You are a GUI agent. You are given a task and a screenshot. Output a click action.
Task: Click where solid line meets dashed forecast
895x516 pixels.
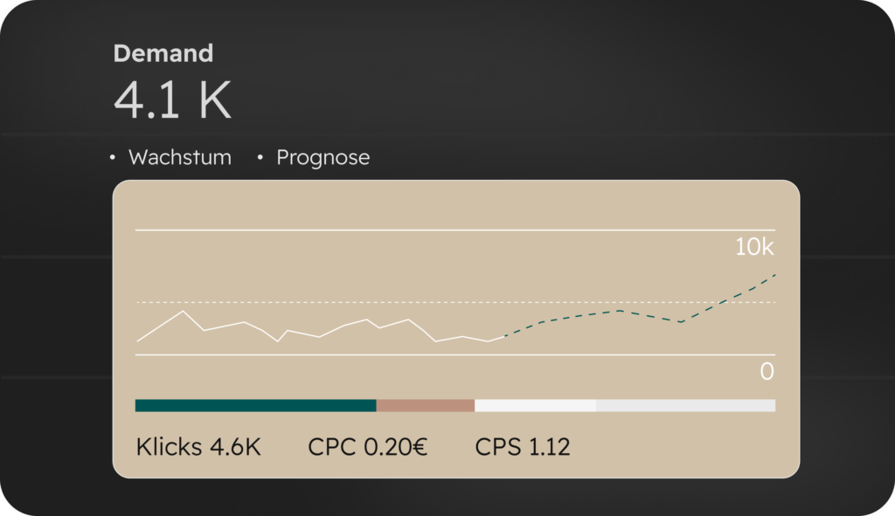[504, 336]
